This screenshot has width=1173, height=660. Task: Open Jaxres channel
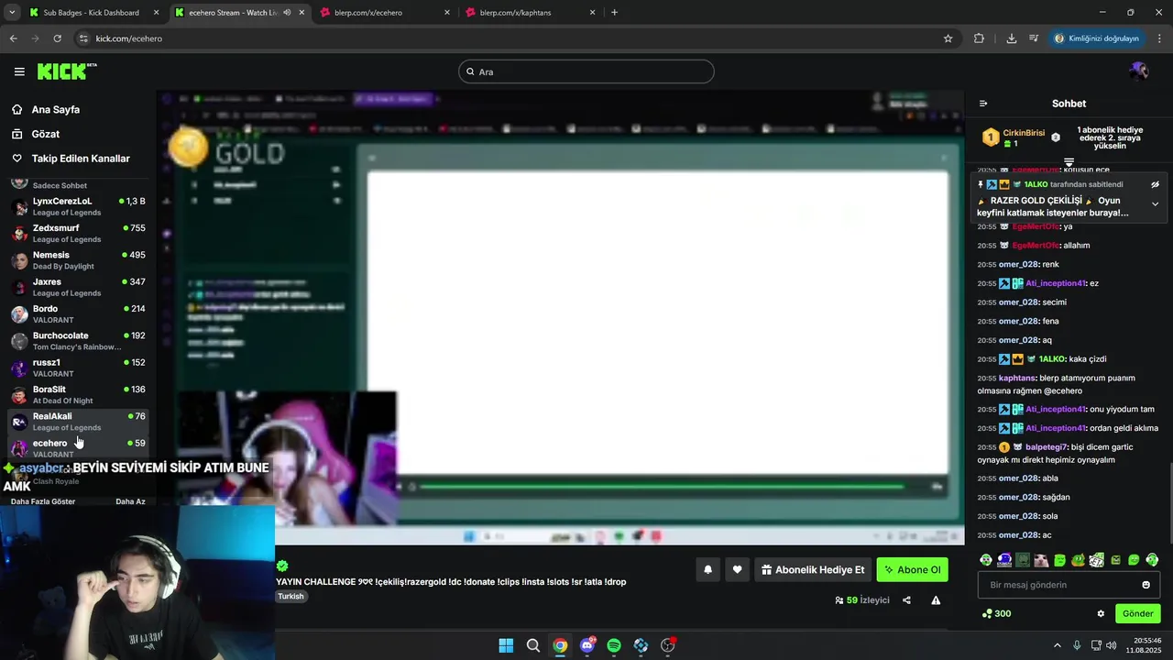78,287
